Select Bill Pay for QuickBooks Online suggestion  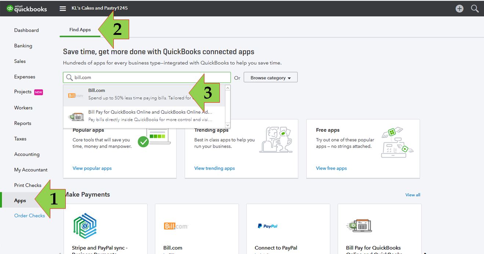(x=144, y=117)
